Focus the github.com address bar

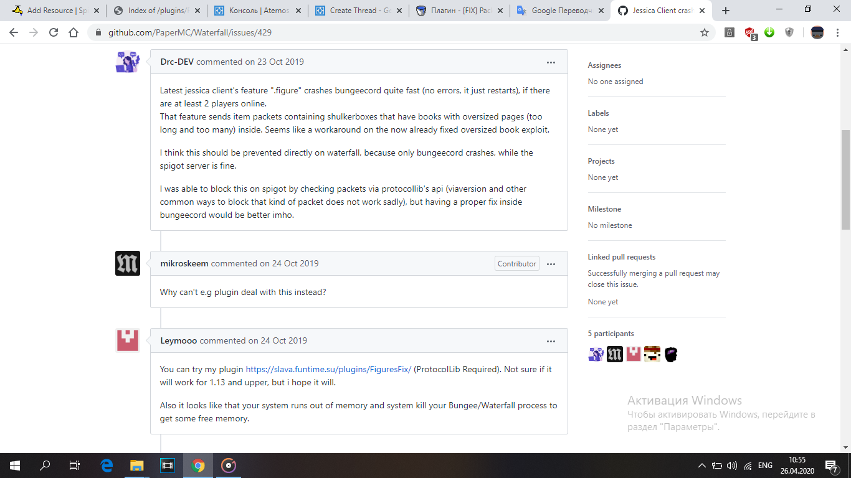click(x=399, y=32)
